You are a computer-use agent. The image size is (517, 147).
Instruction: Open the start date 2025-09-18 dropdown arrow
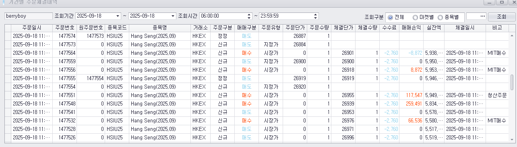(118, 16)
